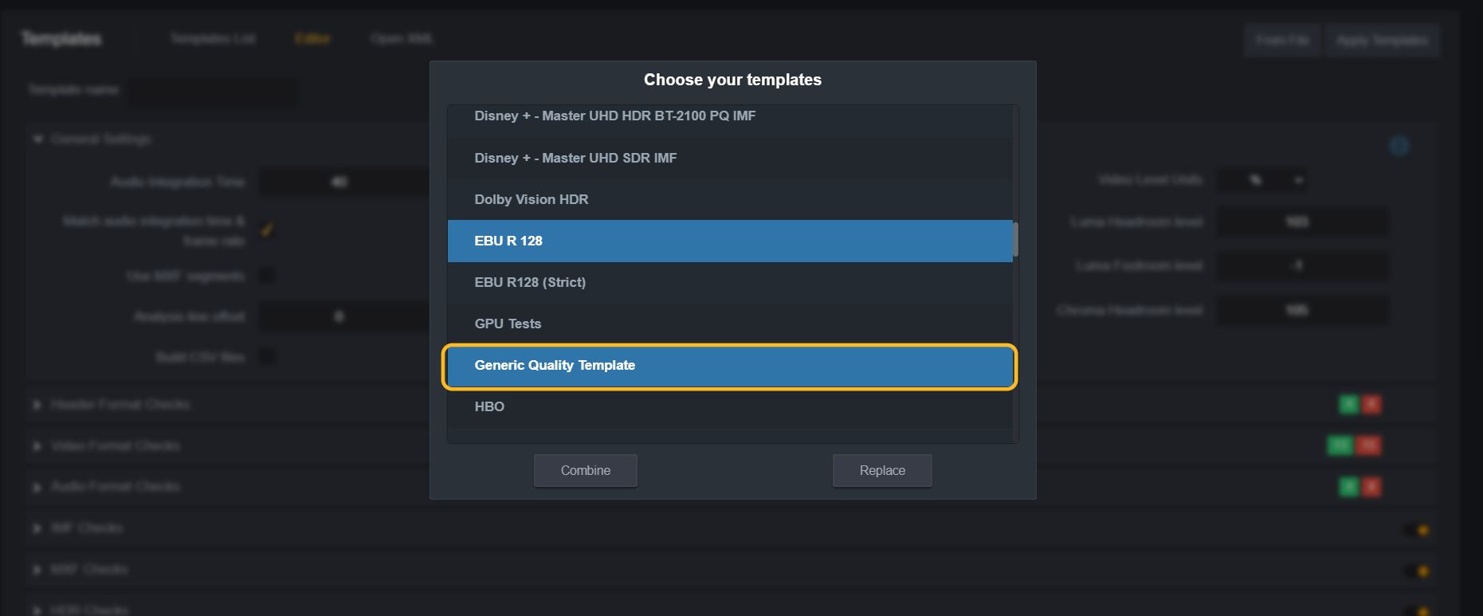Click red disable-all icon for Video Format Checks
The image size is (1483, 616).
pyautogui.click(x=1368, y=445)
